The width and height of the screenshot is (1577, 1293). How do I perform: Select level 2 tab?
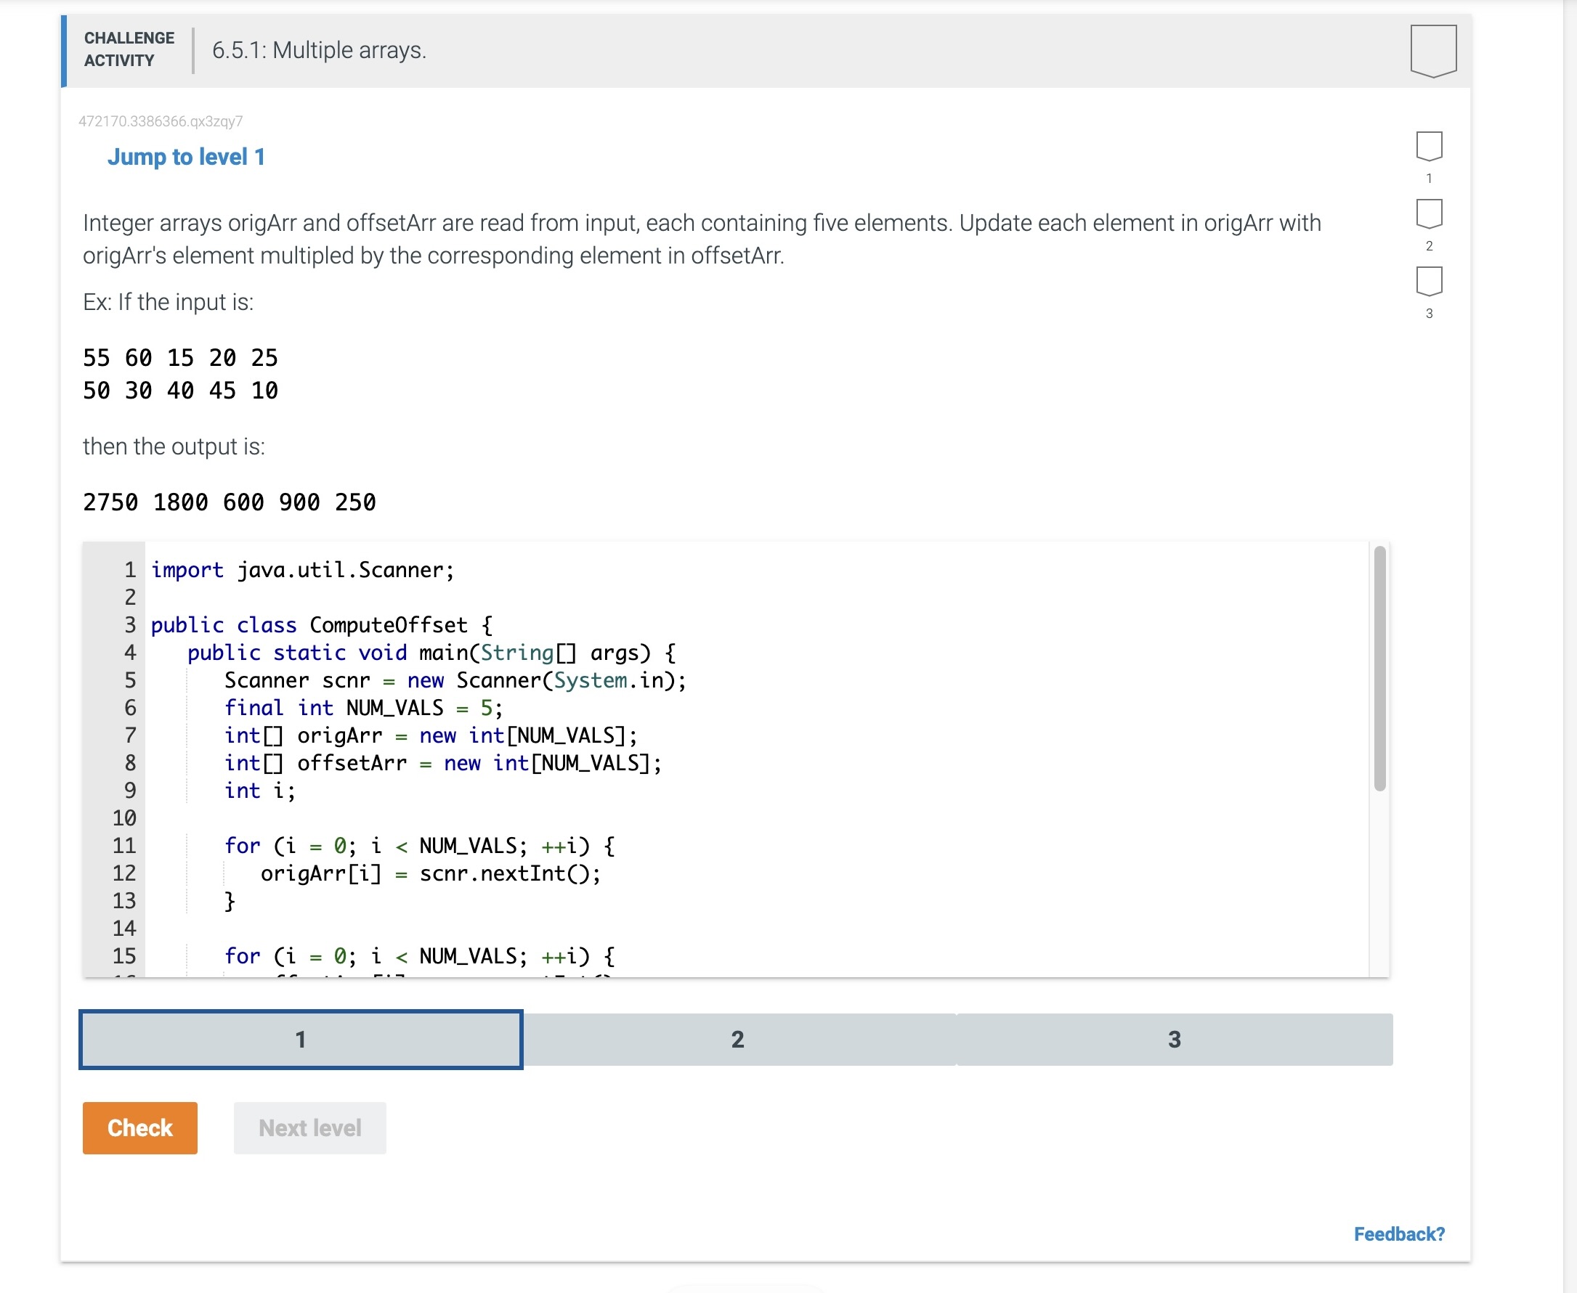(x=738, y=1039)
